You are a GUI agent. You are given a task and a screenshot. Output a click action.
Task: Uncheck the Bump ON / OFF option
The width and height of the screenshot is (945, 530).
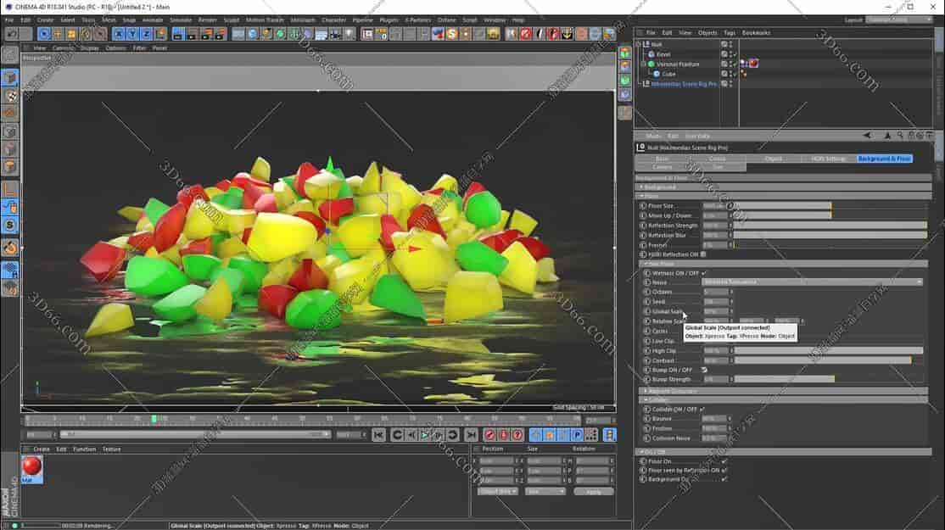click(704, 370)
